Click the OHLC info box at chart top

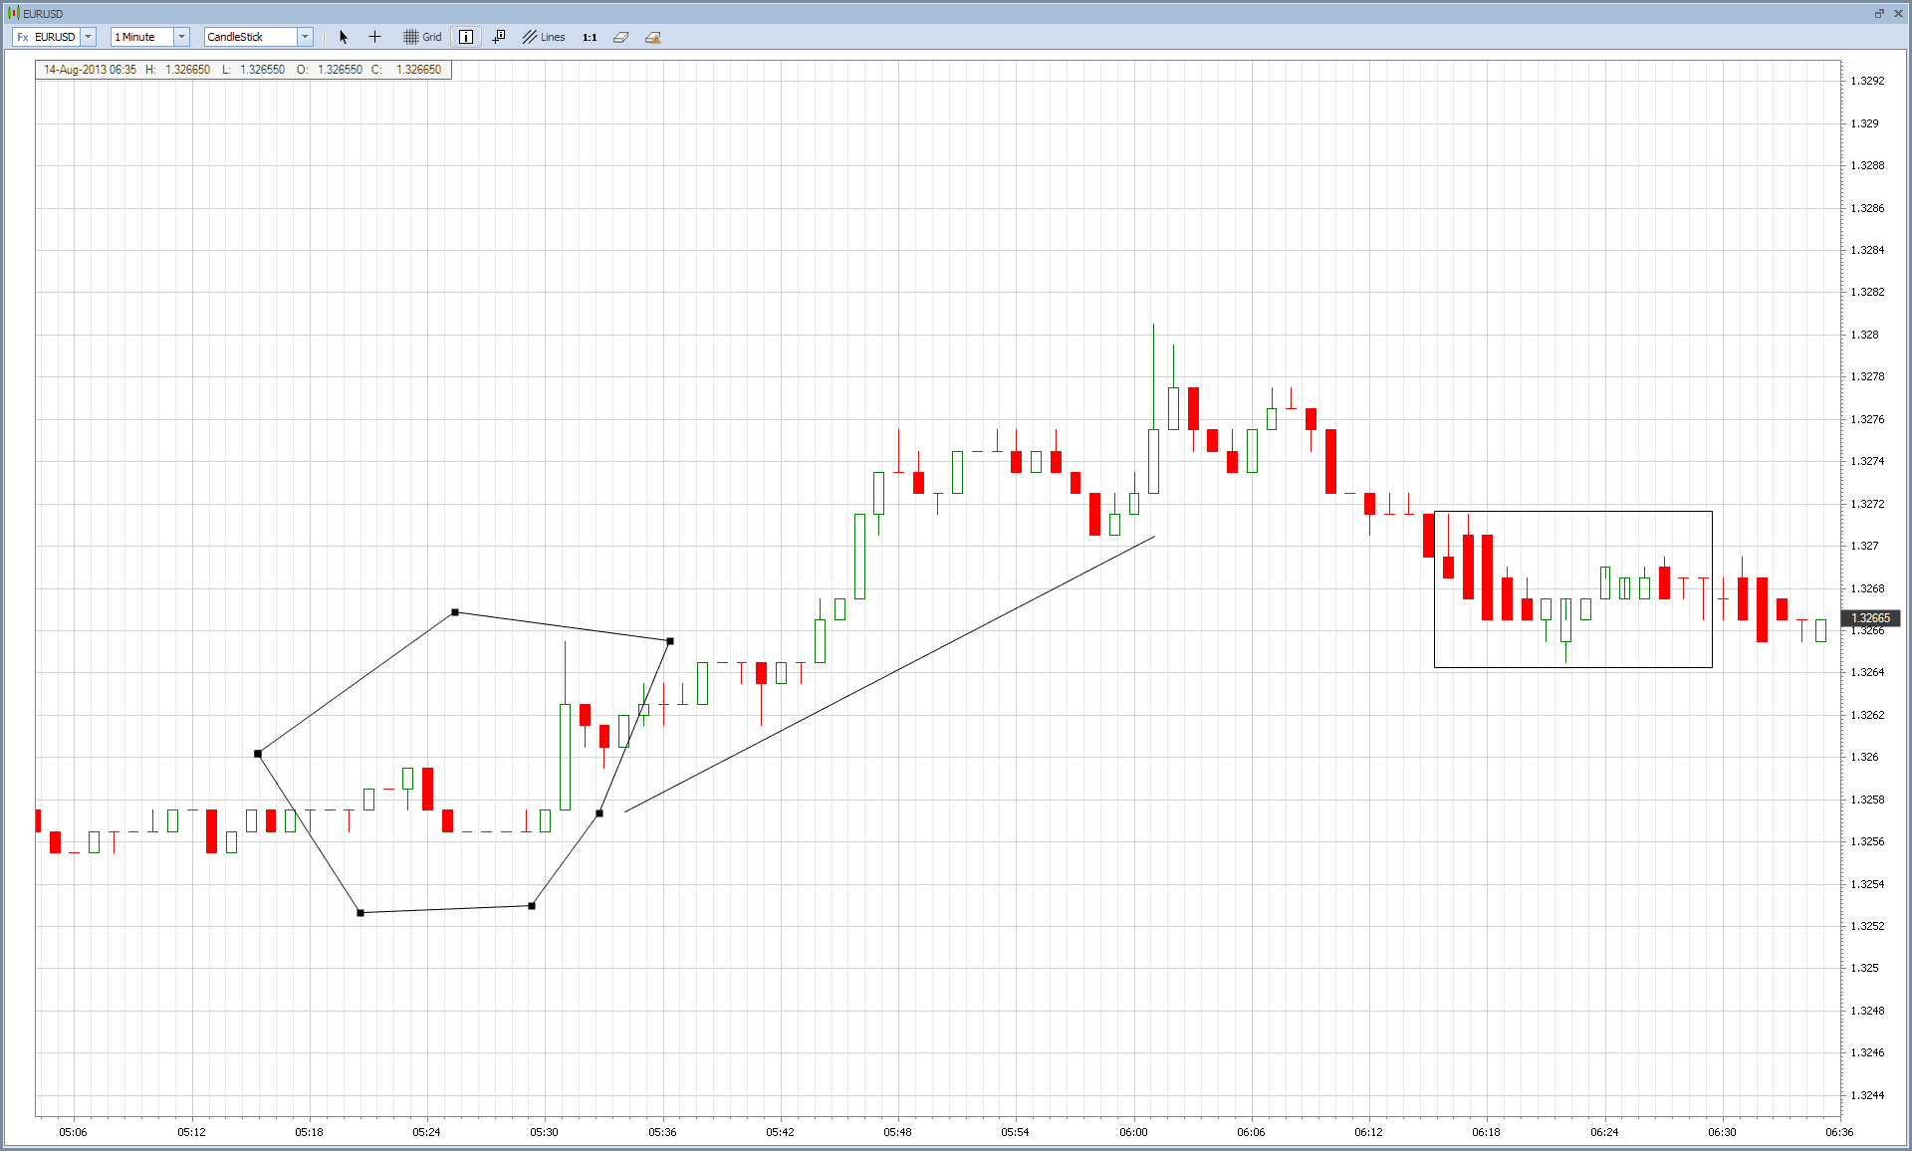pos(243,70)
